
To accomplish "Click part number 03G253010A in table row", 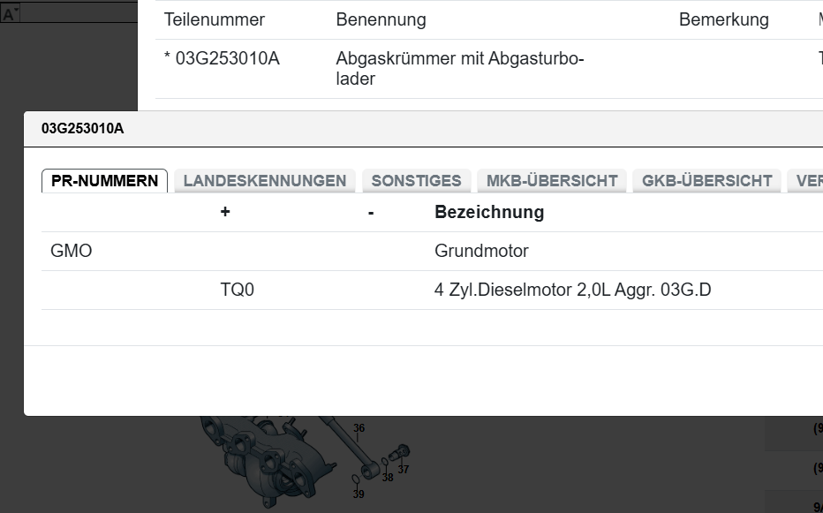I will 228,59.
